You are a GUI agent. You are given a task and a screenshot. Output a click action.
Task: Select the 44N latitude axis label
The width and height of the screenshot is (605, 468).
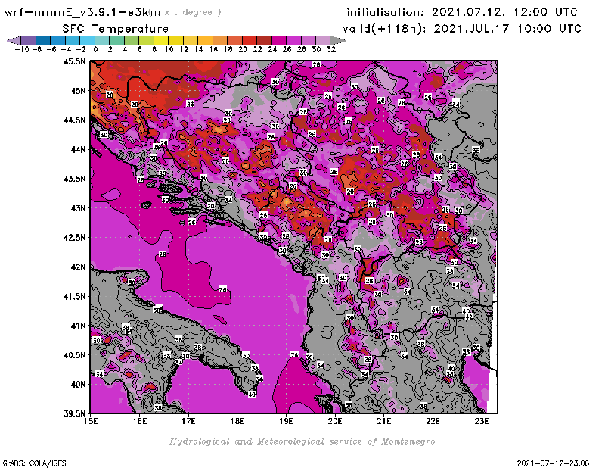78,149
